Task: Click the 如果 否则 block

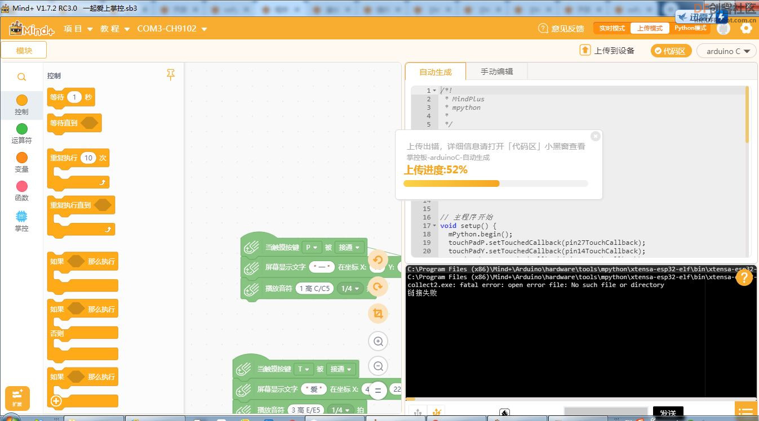Action: [83, 330]
